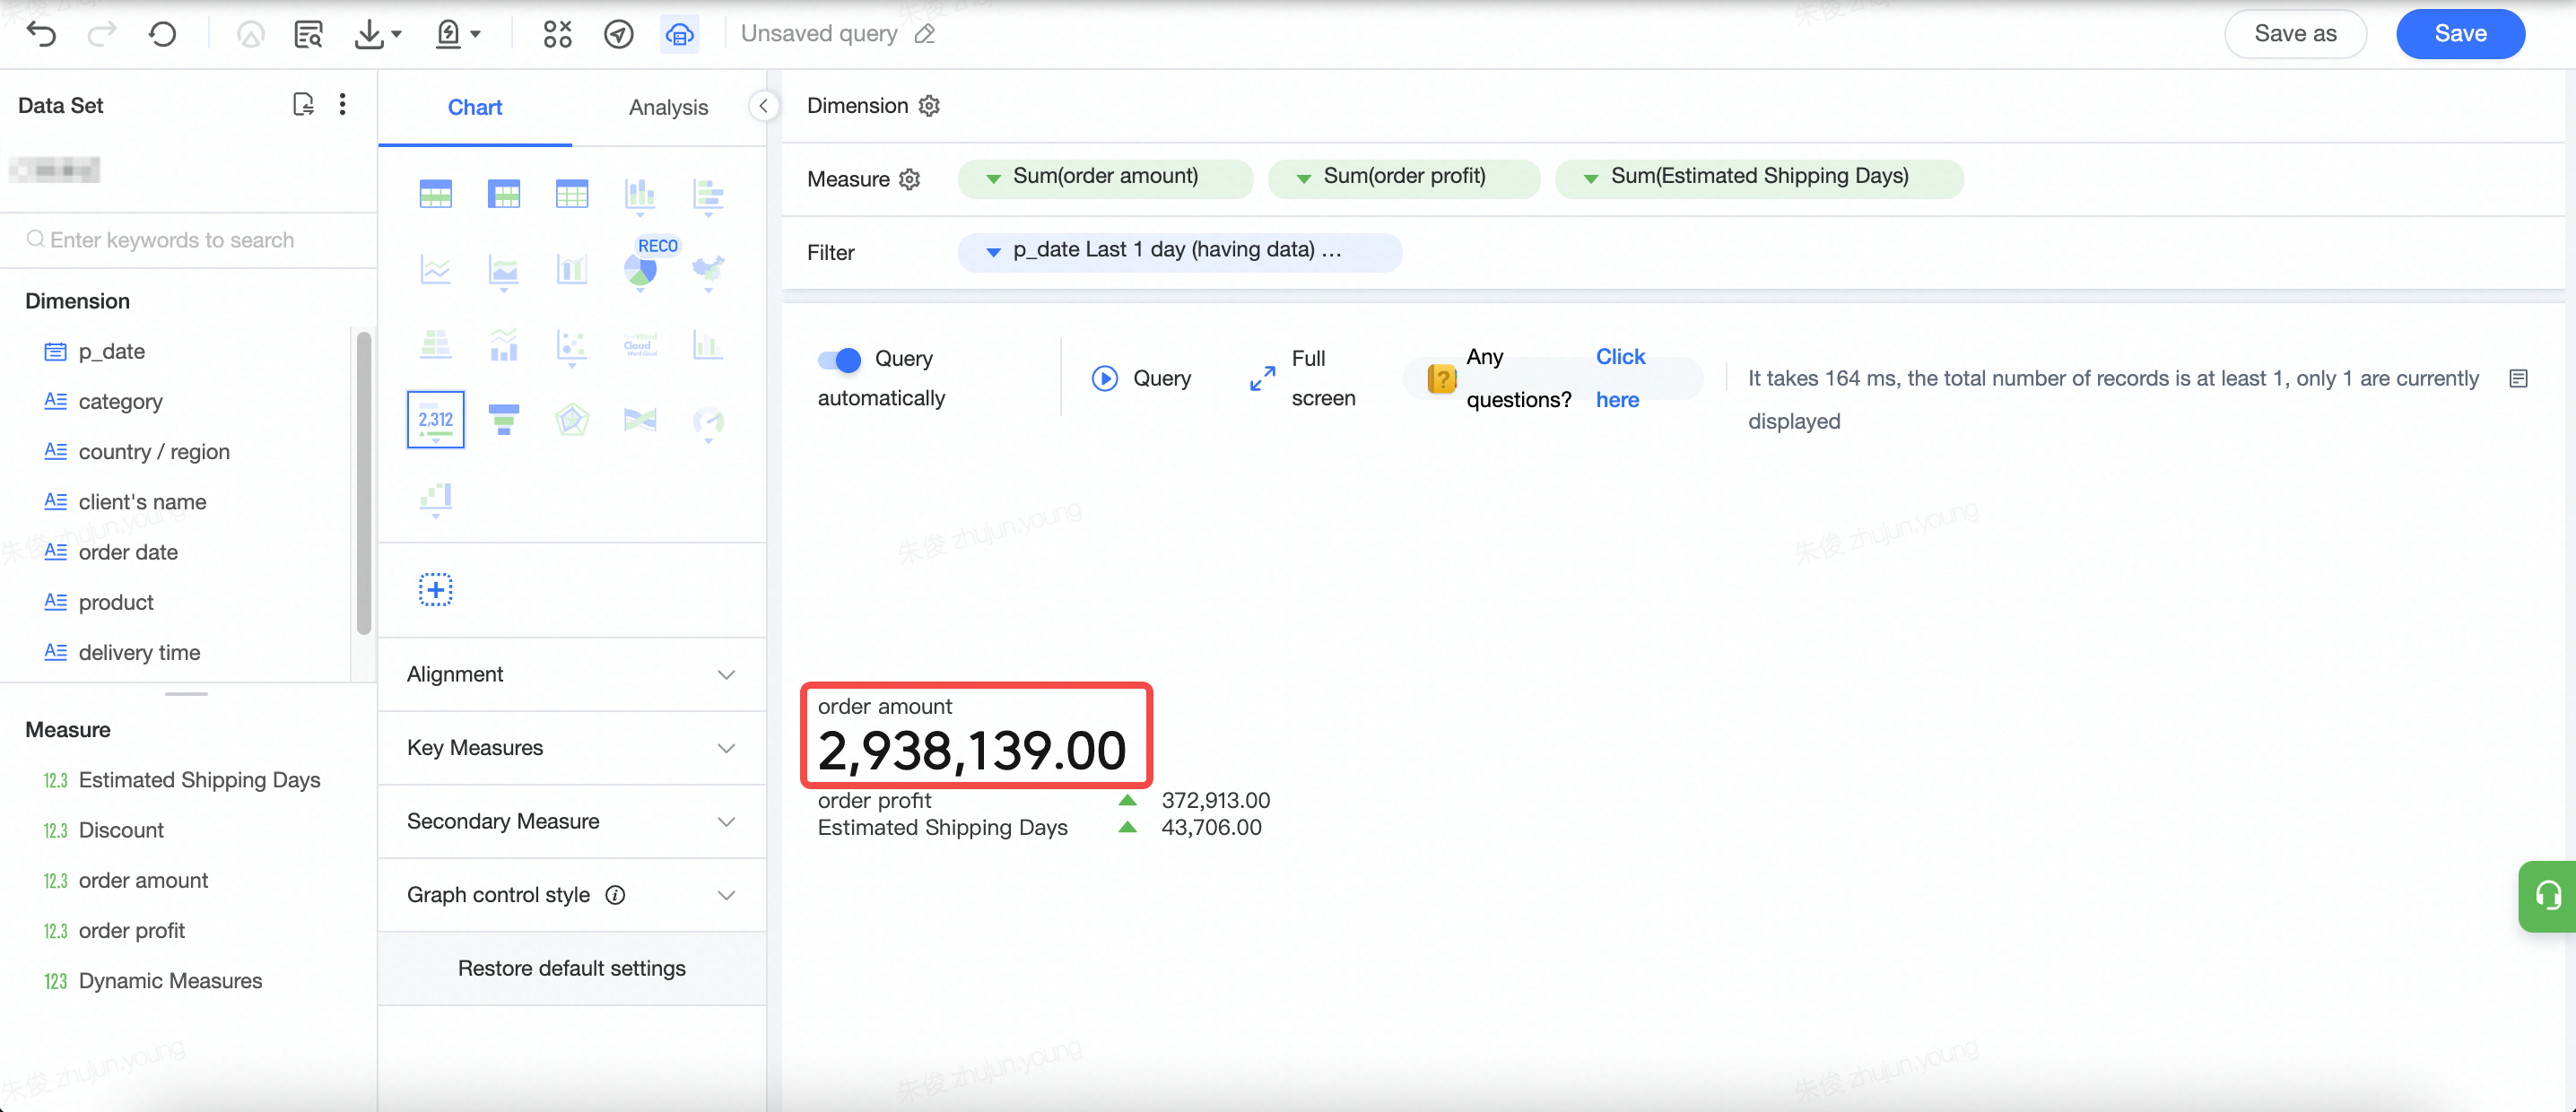
Task: Open the download dropdown icon
Action: tap(377, 34)
